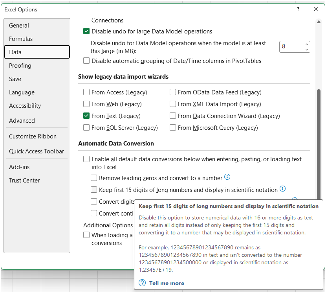Check Enable all default data conversions
The image size is (326, 293).
click(x=86, y=159)
